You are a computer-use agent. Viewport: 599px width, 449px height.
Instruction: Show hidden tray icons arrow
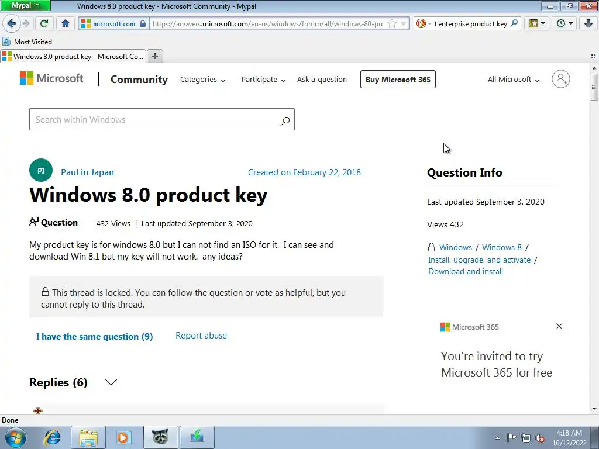coord(497,438)
